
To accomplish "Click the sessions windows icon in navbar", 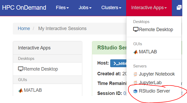I will tap(179, 8).
